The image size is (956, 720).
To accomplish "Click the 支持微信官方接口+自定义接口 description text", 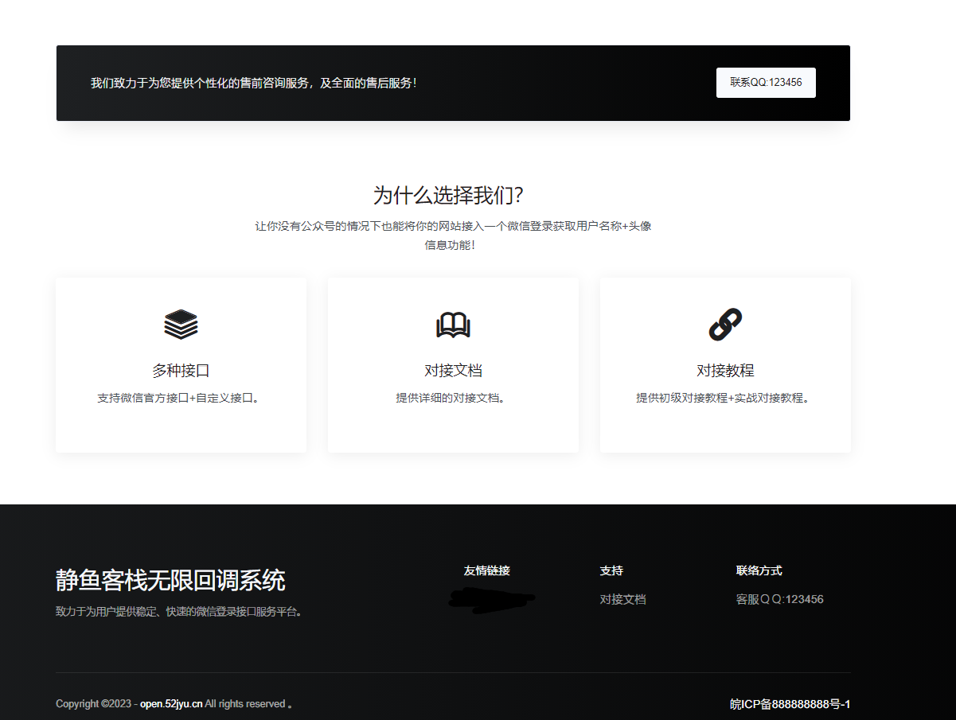I will [x=181, y=398].
